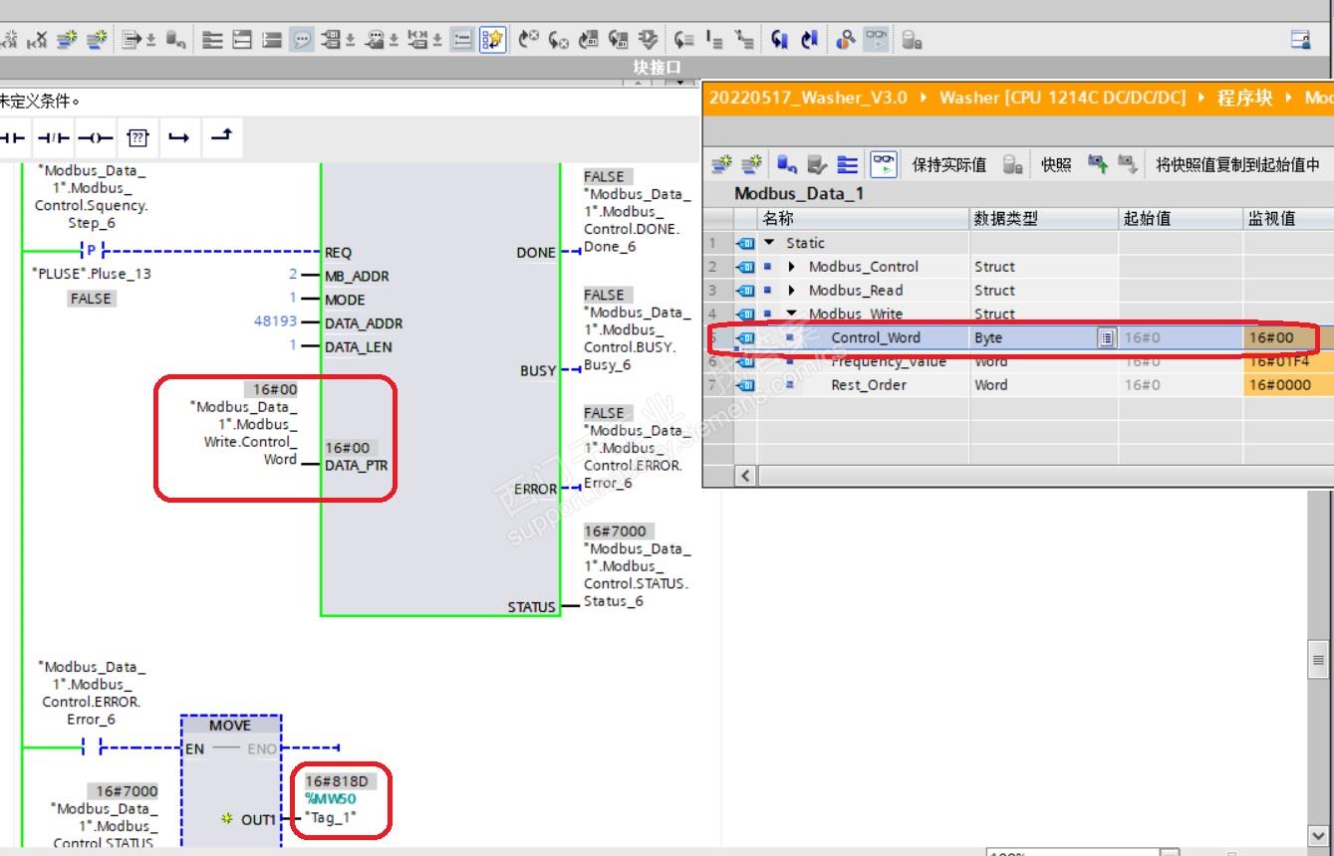Click the 数据类型 column header

pos(1044,218)
